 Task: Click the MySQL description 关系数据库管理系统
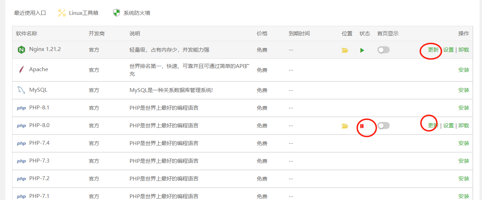pyautogui.click(x=171, y=90)
